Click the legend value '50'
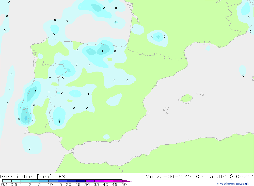Screen dimensions: 254x186 pos(124,184)
